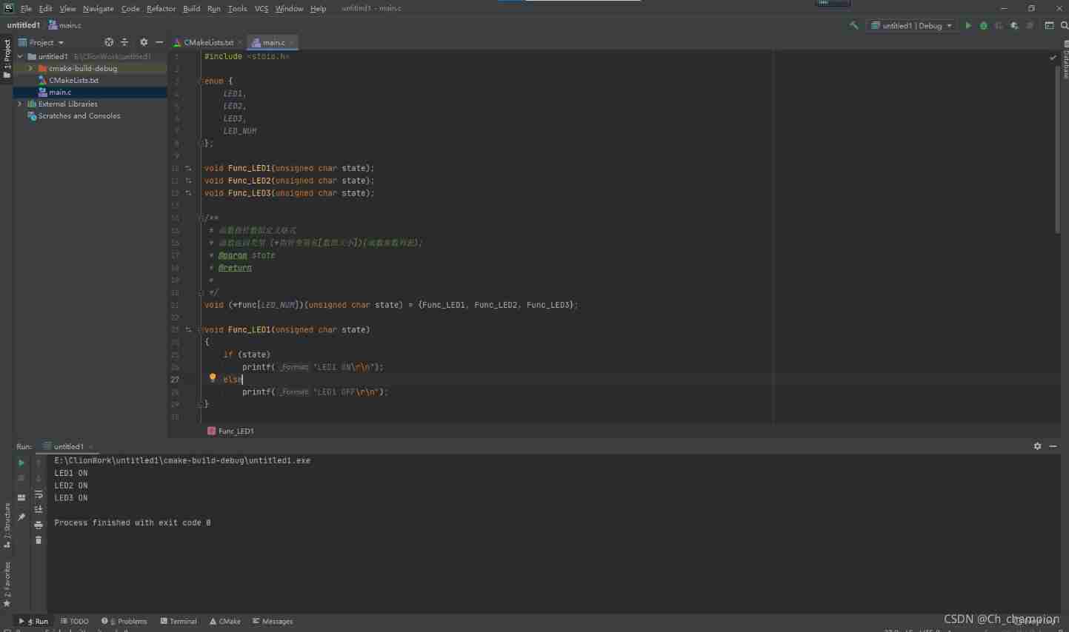This screenshot has height=632, width=1069.
Task: Select Scratches and Consoles node
Action: pyautogui.click(x=90, y=115)
